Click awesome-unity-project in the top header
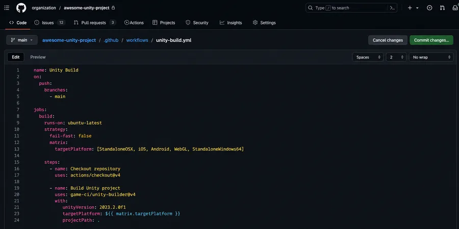Image resolution: width=459 pixels, height=229 pixels. (87, 8)
